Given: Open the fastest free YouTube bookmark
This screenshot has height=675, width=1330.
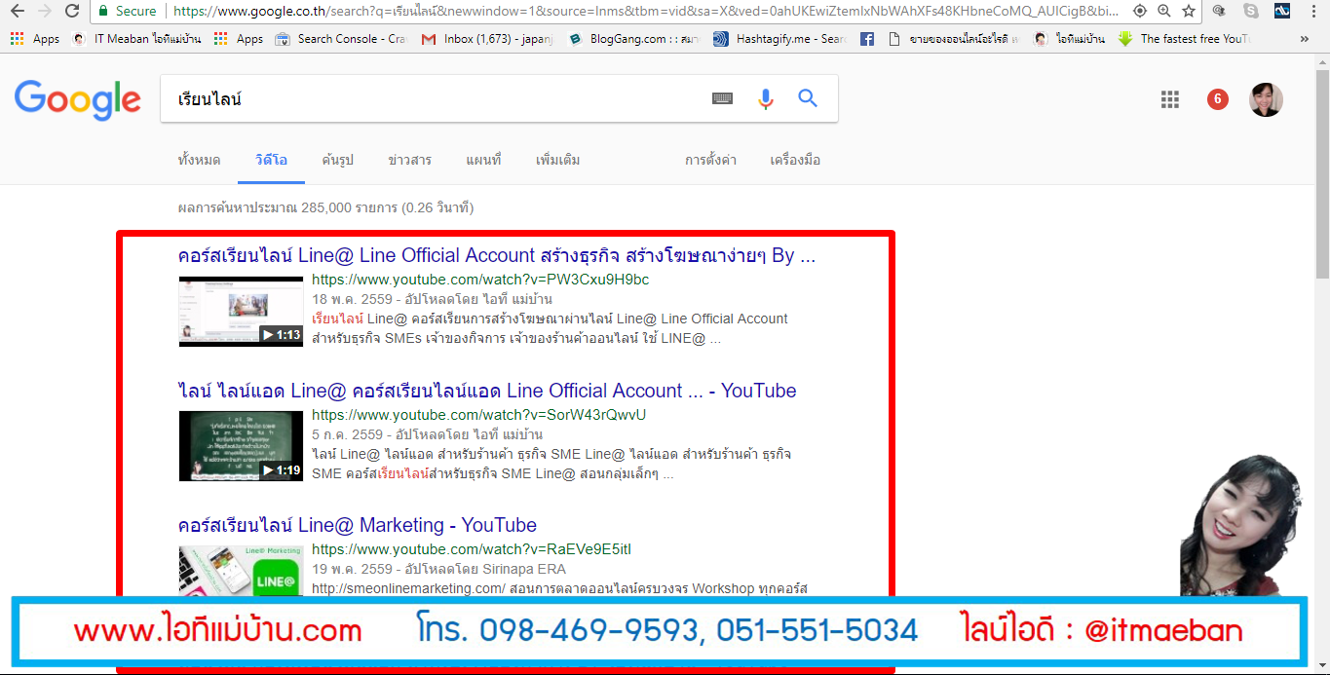Looking at the screenshot, I should click(1185, 39).
